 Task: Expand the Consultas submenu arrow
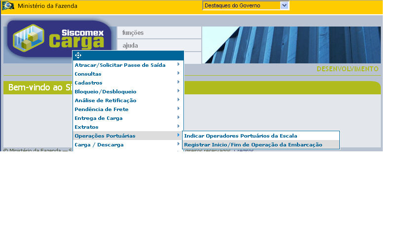click(178, 73)
